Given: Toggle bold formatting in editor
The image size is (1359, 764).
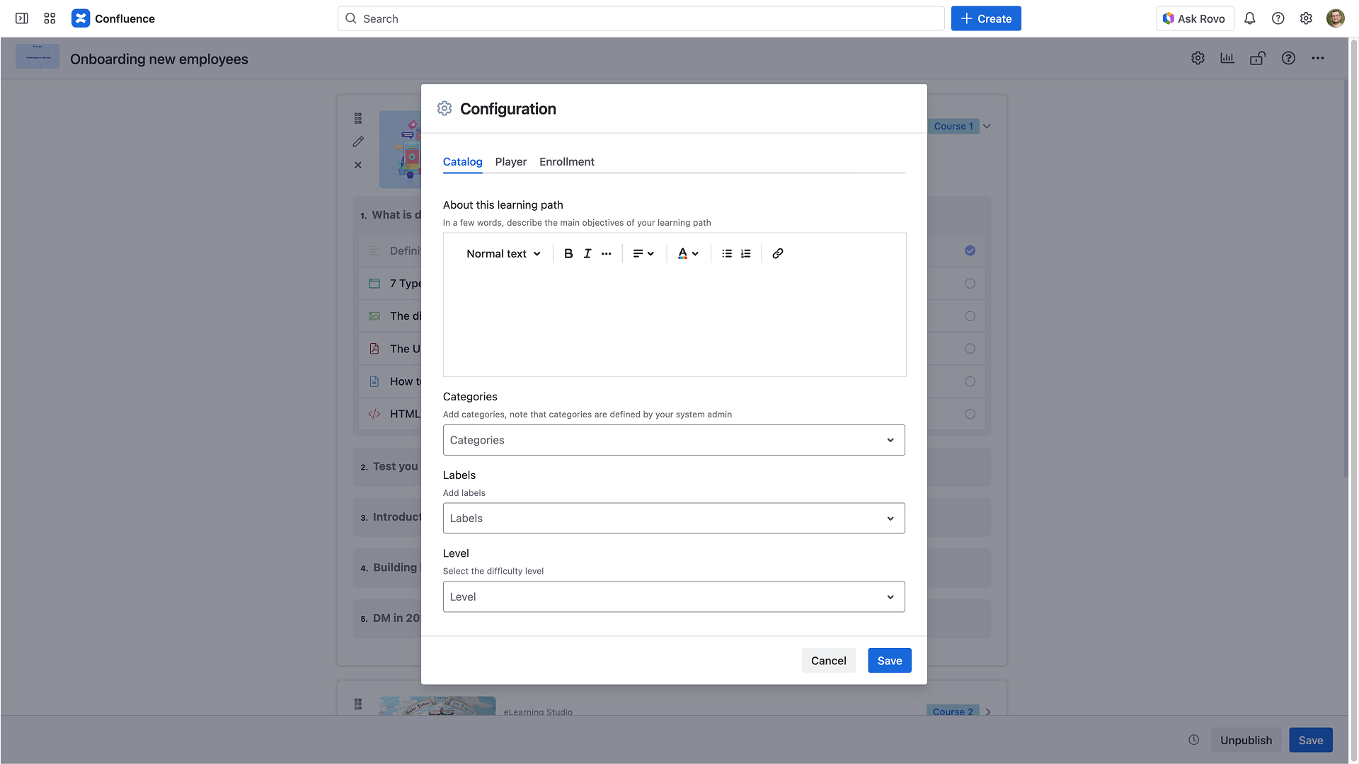Looking at the screenshot, I should tap(568, 253).
